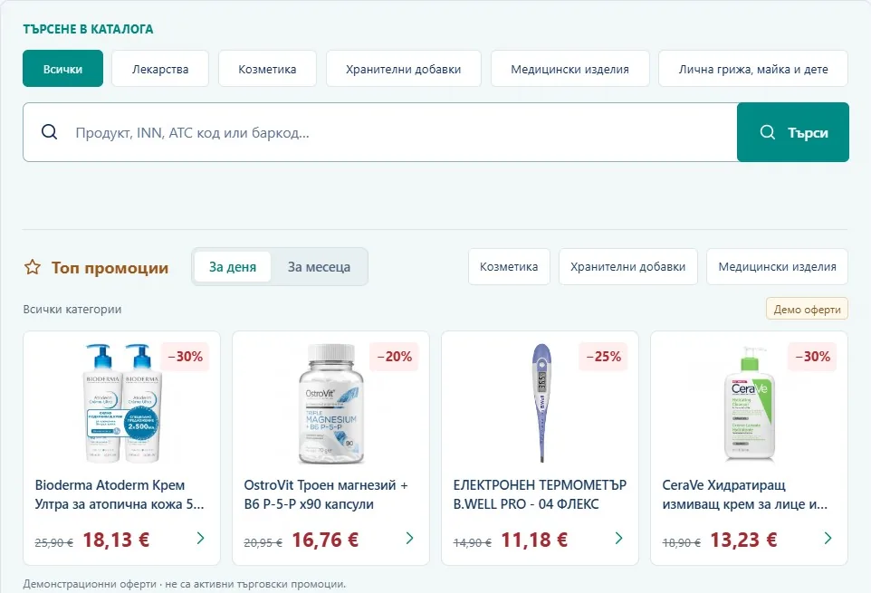The width and height of the screenshot is (871, 593).
Task: Switch promotions to За деня
Action: click(x=232, y=267)
